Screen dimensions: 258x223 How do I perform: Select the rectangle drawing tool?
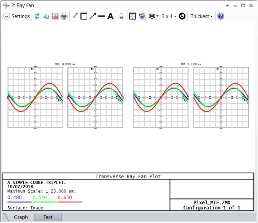(x=84, y=16)
